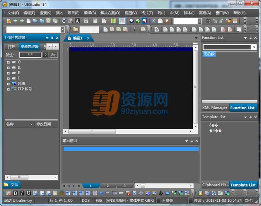The width and height of the screenshot is (261, 206).
Task: Insert anchor with the anchor icon
Action: 161,193
